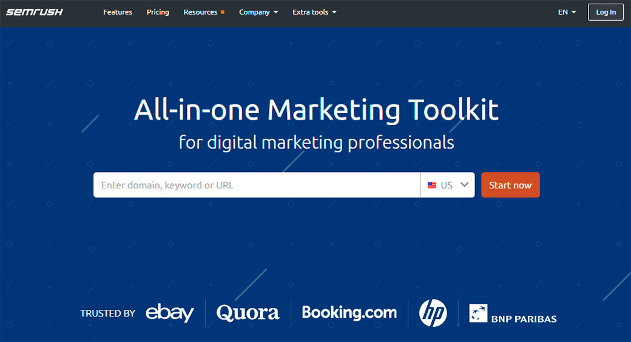Click the "All-in-one Marketing Toolkit" heading
The height and width of the screenshot is (342, 631).
316,109
